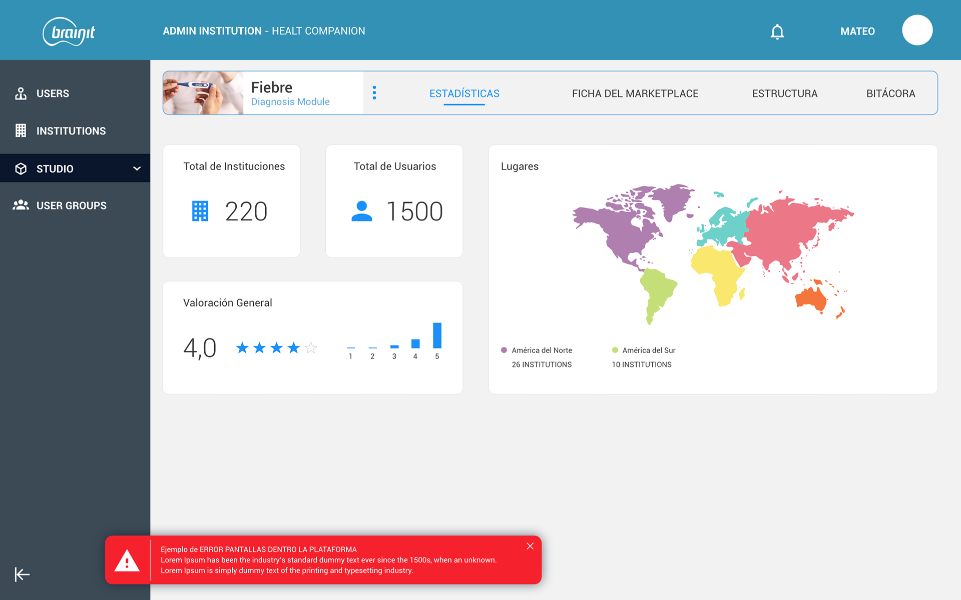Viewport: 961px width, 600px height.
Task: Click the User Groups people icon
Action: [21, 205]
